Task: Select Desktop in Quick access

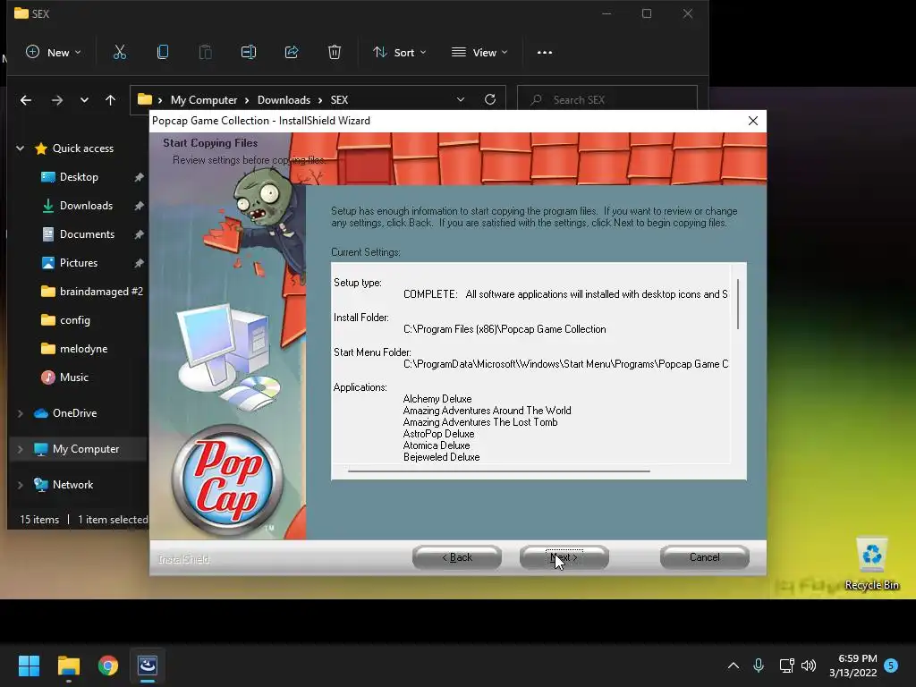Action: 79,176
